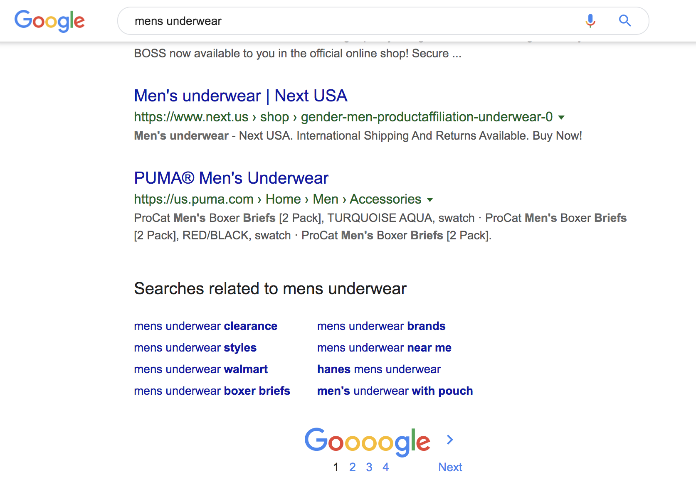This screenshot has width=696, height=492.
Task: Go to results page 3
Action: [x=369, y=467]
